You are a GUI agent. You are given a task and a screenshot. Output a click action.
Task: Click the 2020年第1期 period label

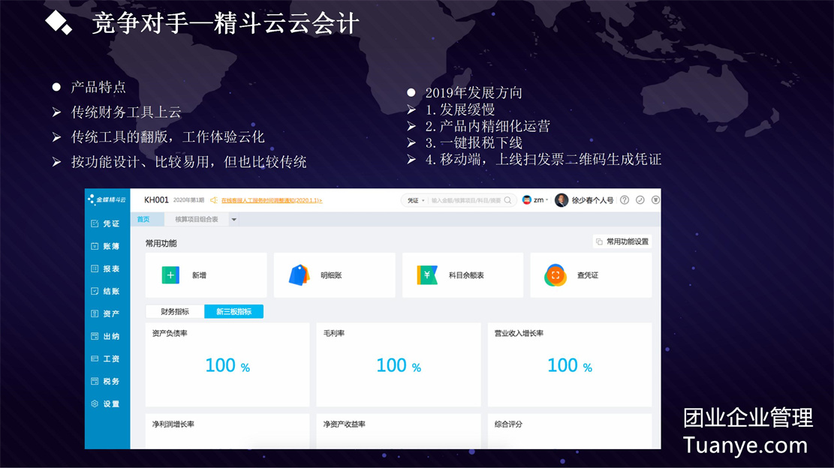click(189, 200)
